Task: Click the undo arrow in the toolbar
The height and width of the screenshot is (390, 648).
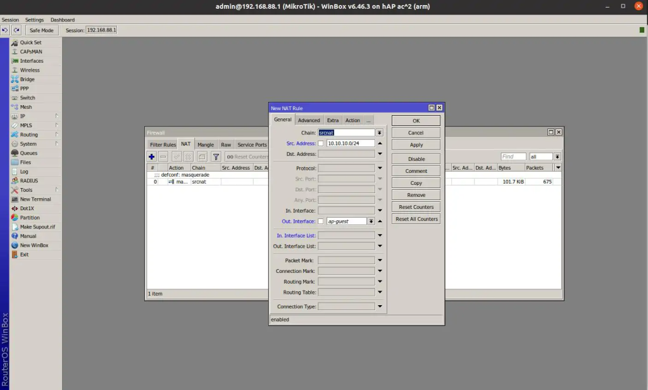Action: 5,30
